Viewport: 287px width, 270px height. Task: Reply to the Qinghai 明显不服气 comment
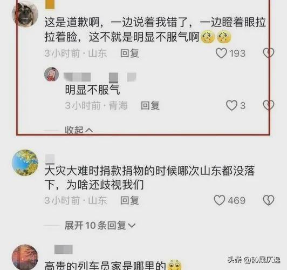(x=150, y=105)
